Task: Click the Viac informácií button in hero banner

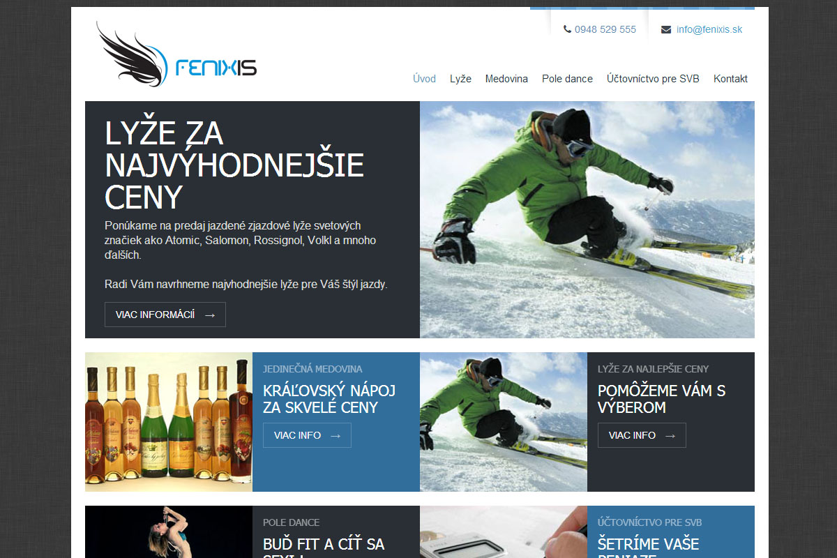Action: (165, 315)
